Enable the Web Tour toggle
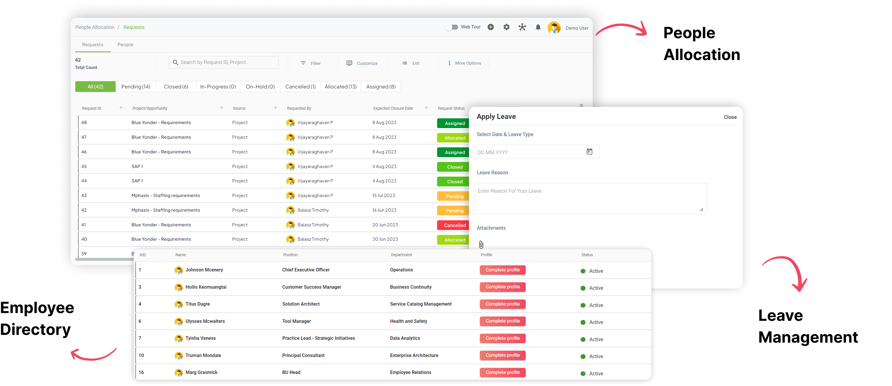Screen dimensions: 892x386 452,27
